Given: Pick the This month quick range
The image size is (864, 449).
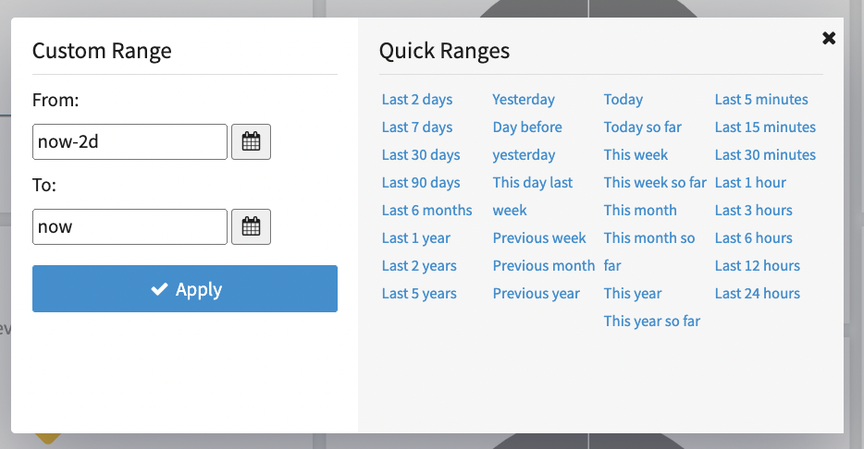Looking at the screenshot, I should click(640, 211).
